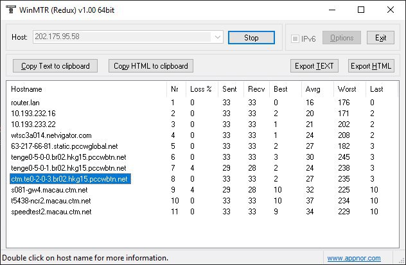Export results as HTML

pos(371,66)
